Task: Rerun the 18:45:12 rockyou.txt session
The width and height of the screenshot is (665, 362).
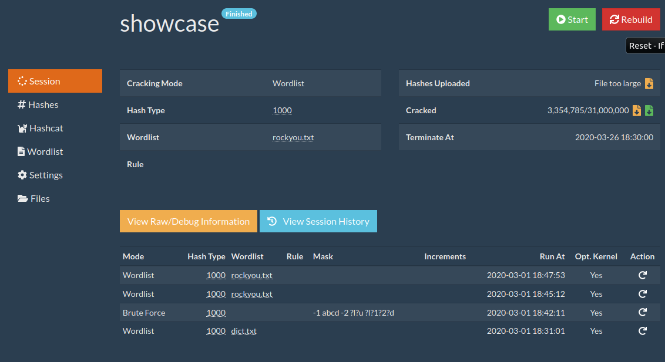Action: (642, 294)
